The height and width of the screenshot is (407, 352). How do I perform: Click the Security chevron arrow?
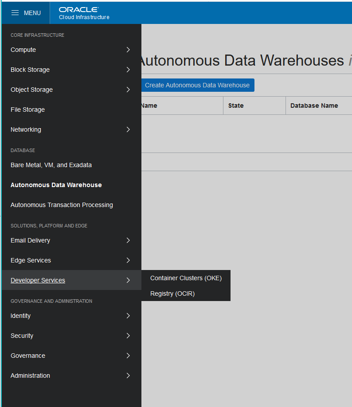(128, 336)
